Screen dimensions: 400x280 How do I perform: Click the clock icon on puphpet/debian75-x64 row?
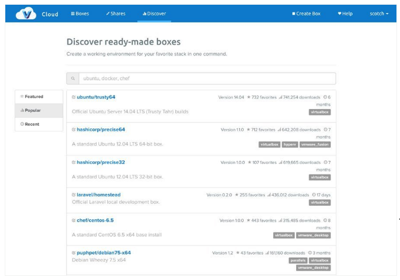pyautogui.click(x=310, y=253)
